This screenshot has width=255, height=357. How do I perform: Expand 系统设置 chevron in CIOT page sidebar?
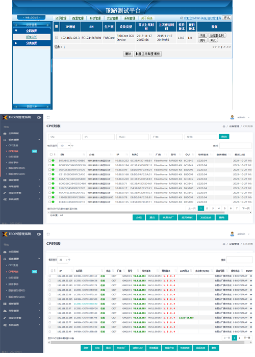[x=39, y=325]
